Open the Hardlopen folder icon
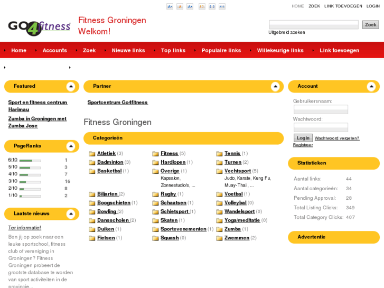Image resolution: width=384 pixels, height=288 pixels. [x=155, y=163]
